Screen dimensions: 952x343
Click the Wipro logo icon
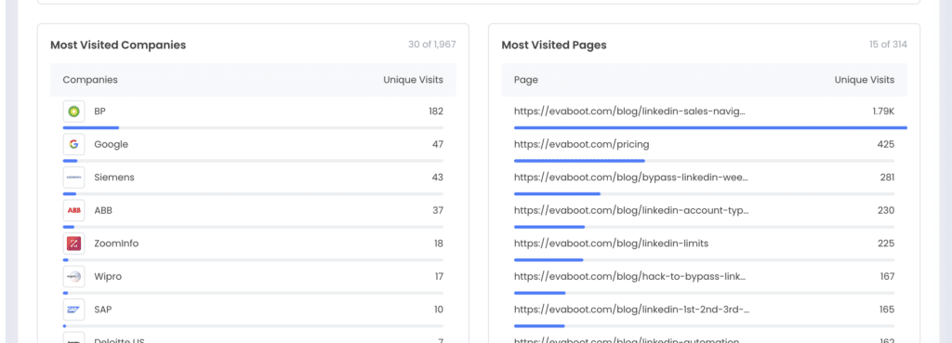(74, 276)
